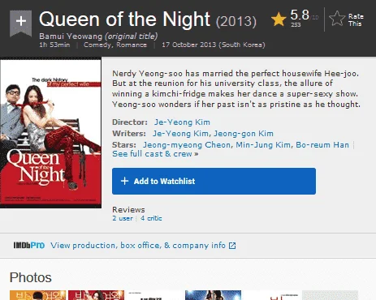Select the Romance genre link
The height and width of the screenshot is (300, 376).
[132, 45]
